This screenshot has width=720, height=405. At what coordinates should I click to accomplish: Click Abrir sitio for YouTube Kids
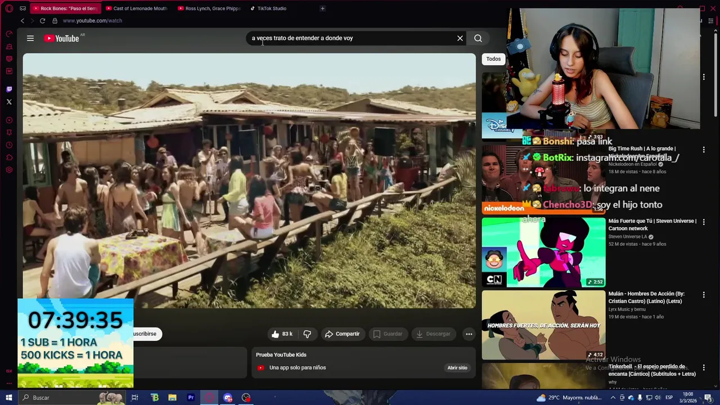[x=457, y=368]
